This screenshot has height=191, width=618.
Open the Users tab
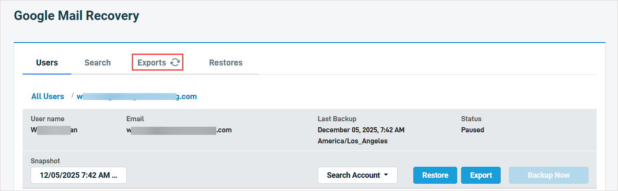47,63
